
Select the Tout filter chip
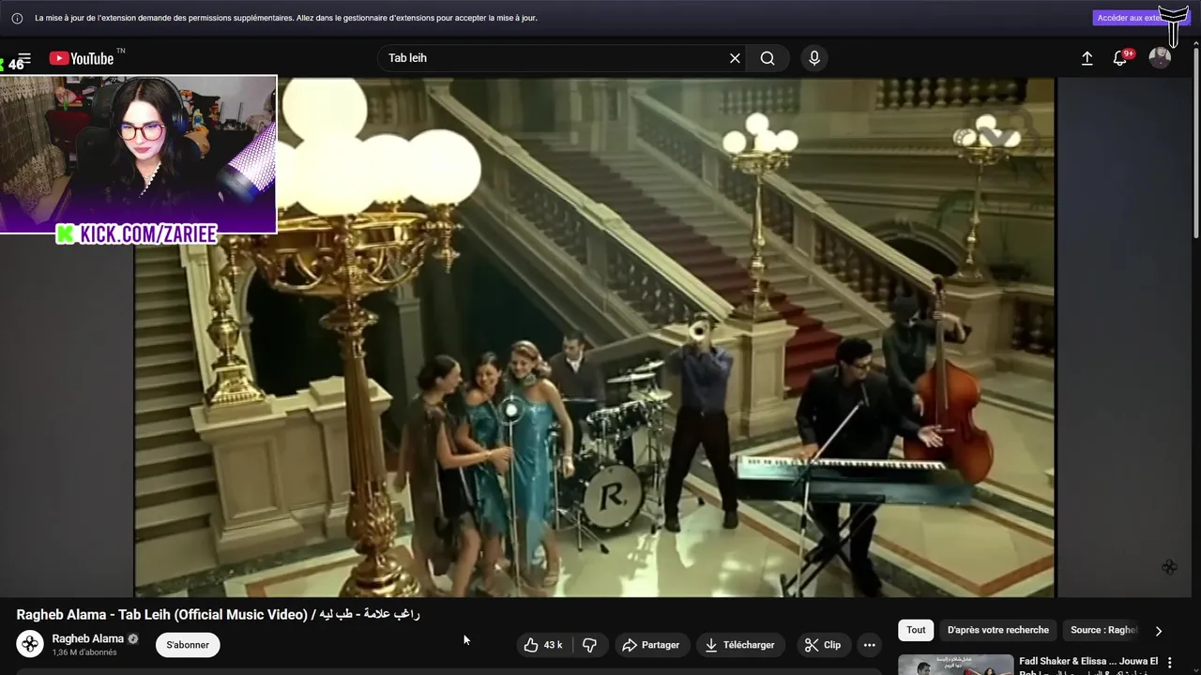coord(916,630)
